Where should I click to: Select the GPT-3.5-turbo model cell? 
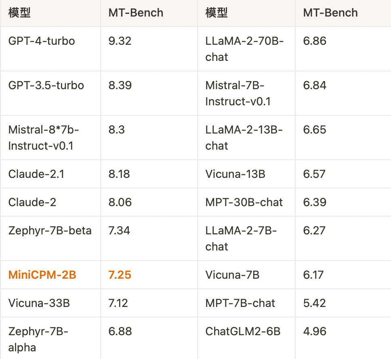coord(46,85)
